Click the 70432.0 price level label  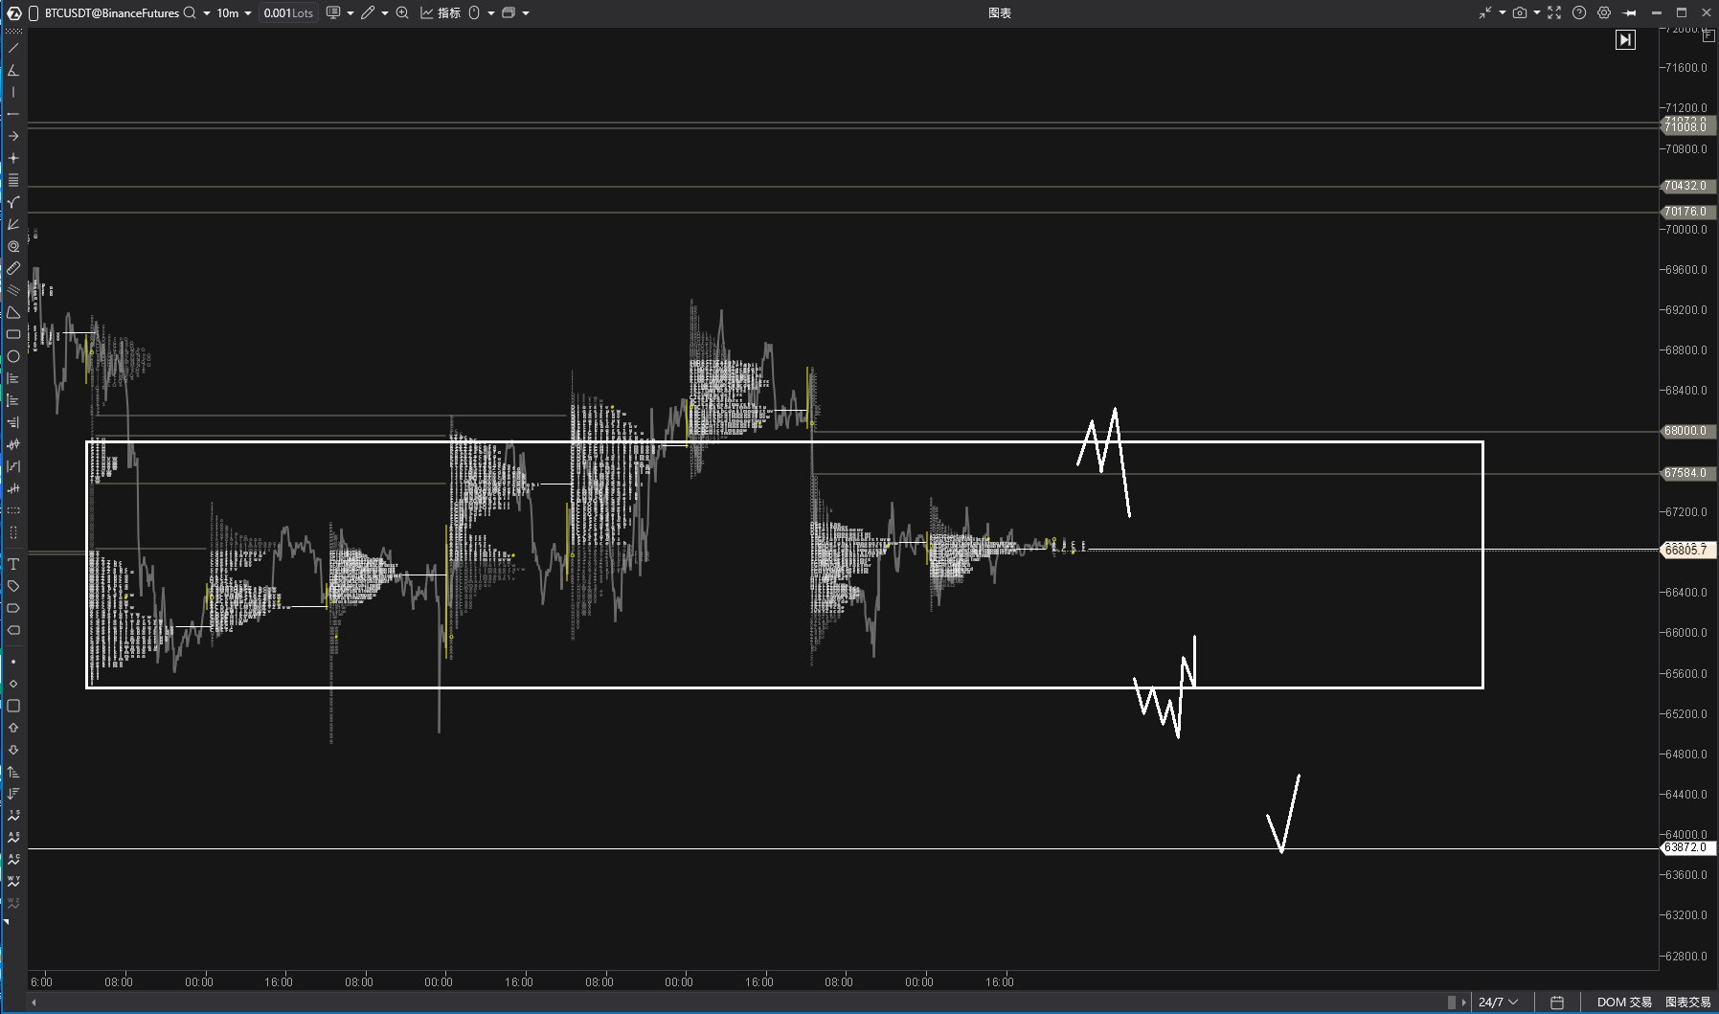1686,186
